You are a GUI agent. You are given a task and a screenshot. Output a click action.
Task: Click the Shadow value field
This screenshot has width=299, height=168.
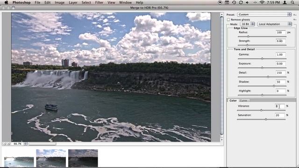[280, 82]
